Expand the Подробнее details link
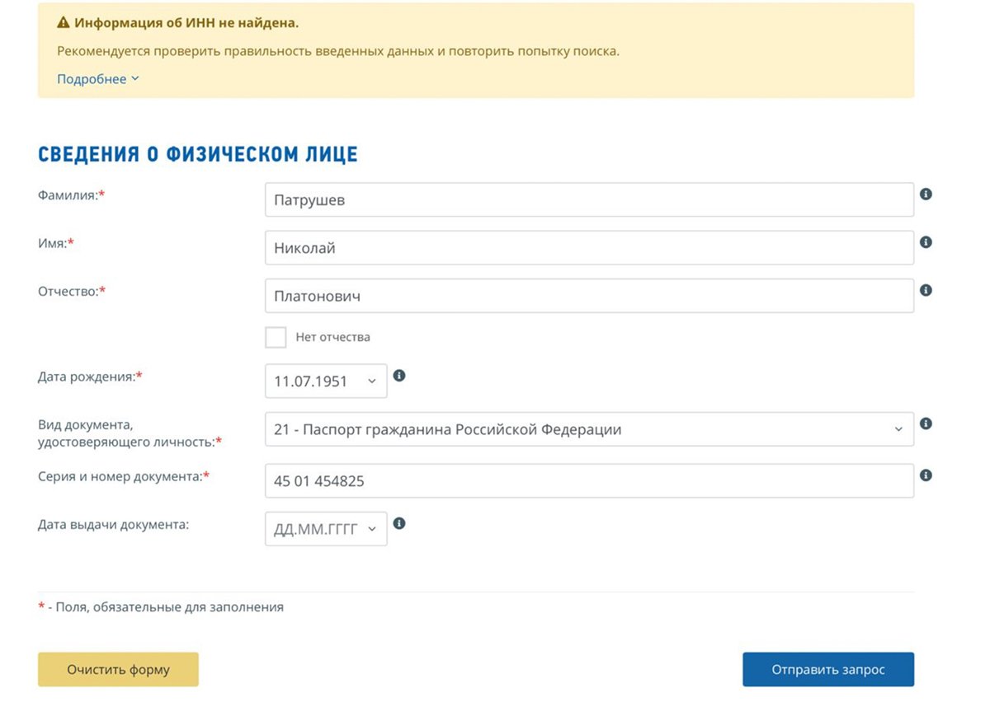Viewport: 990px width, 716px height. [97, 79]
